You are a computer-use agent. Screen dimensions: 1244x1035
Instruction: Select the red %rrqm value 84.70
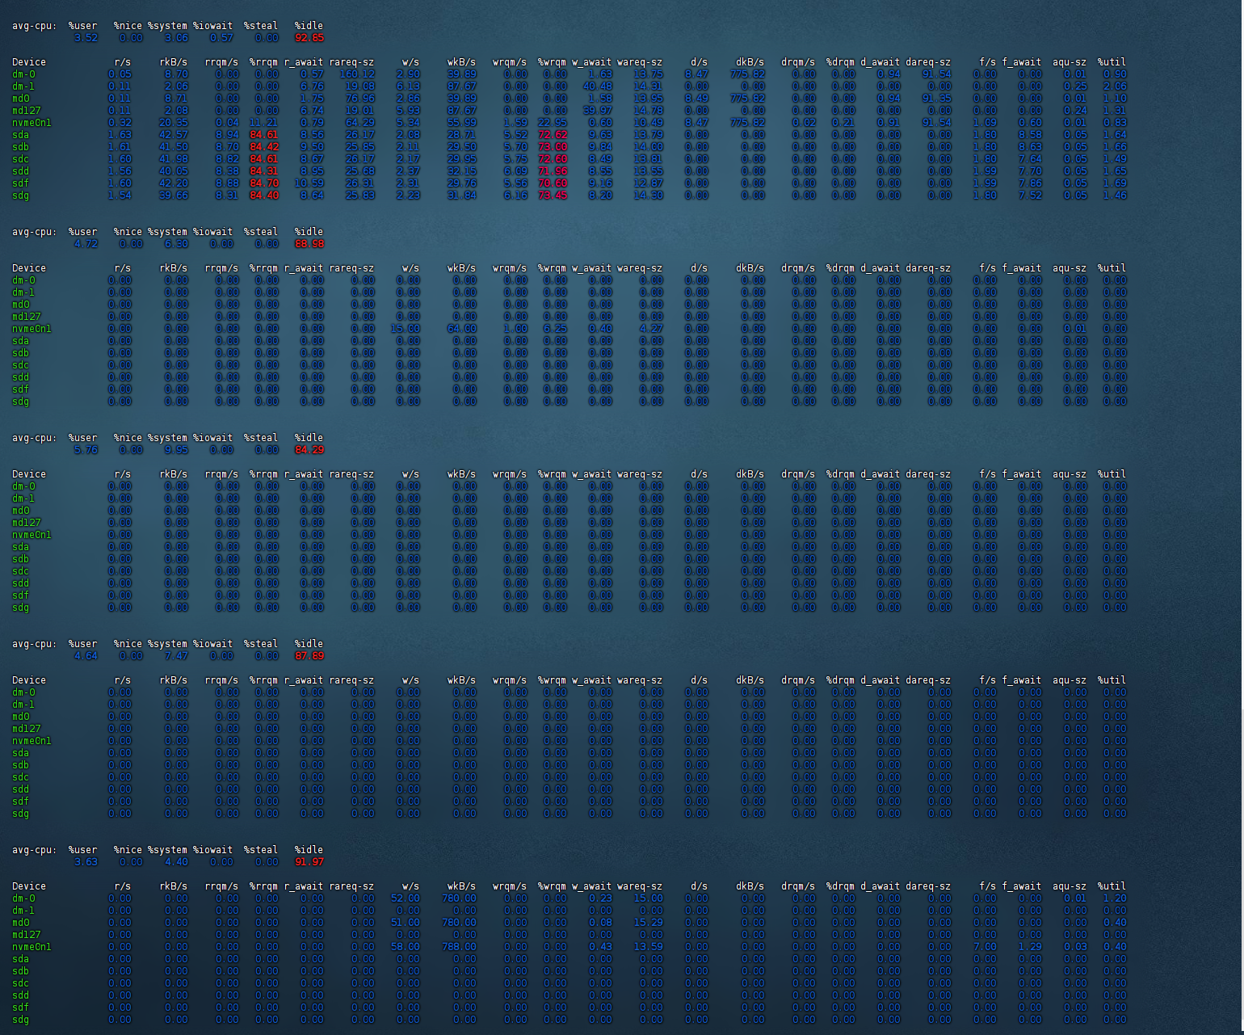(x=264, y=183)
